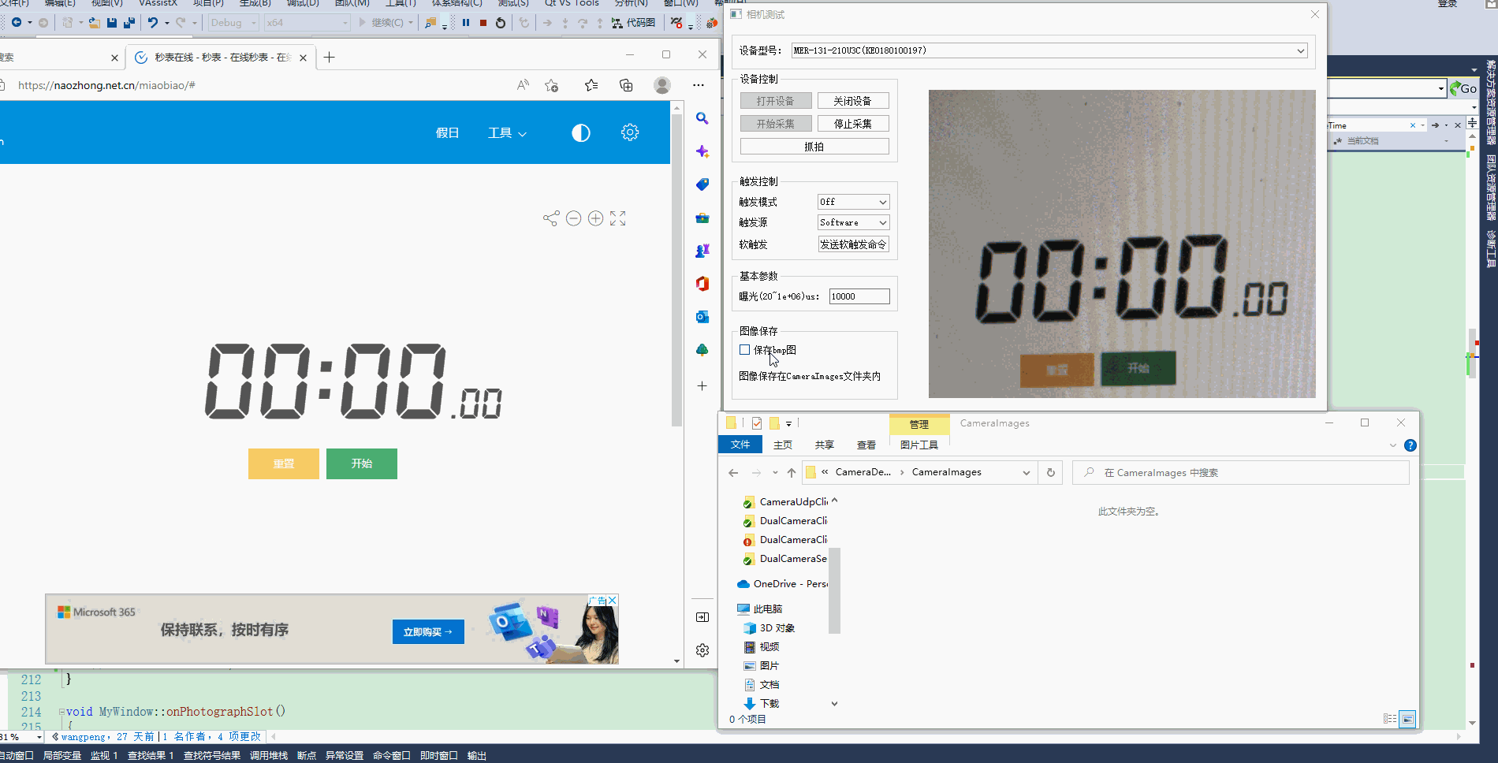Image resolution: width=1498 pixels, height=763 pixels.
Task: Open shopping tag icon in Edge sidebar
Action: tap(702, 184)
